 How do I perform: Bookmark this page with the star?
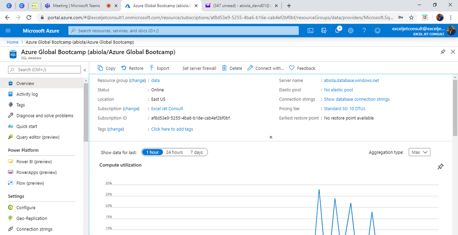coord(411,18)
